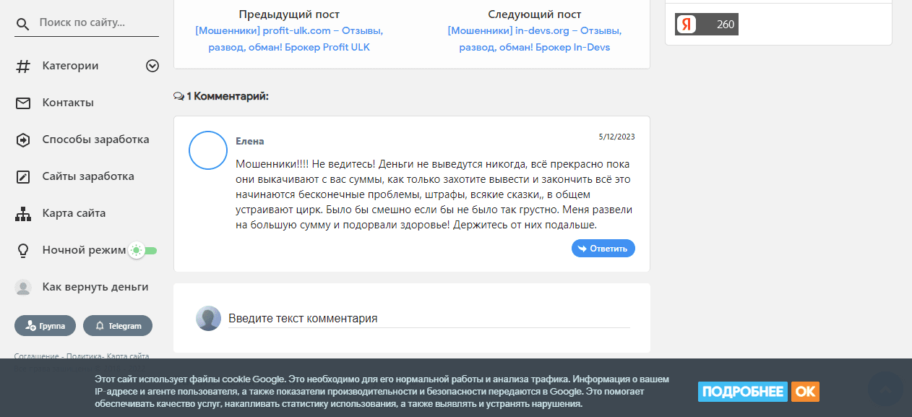This screenshot has width=912, height=417.
Task: Click ПОДРОБНЕЕ in the cookie banner
Action: pos(742,392)
